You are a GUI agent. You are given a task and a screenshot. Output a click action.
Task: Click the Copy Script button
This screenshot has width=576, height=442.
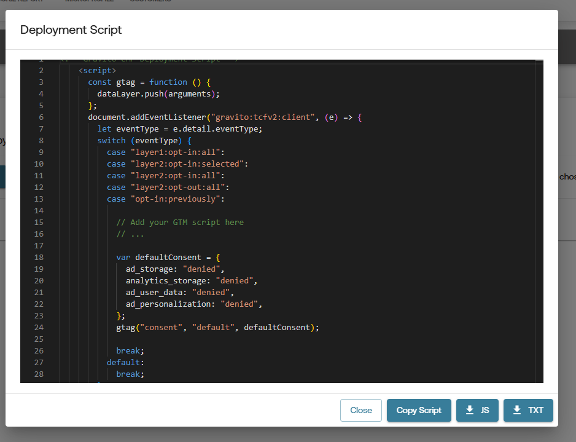coord(419,410)
